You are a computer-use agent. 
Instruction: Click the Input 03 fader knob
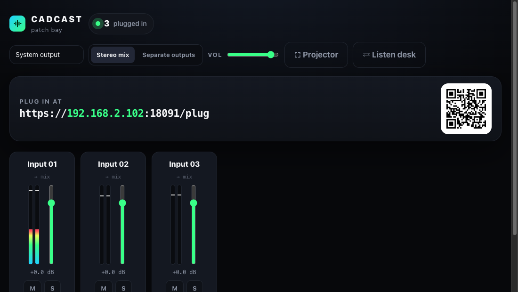tap(194, 203)
